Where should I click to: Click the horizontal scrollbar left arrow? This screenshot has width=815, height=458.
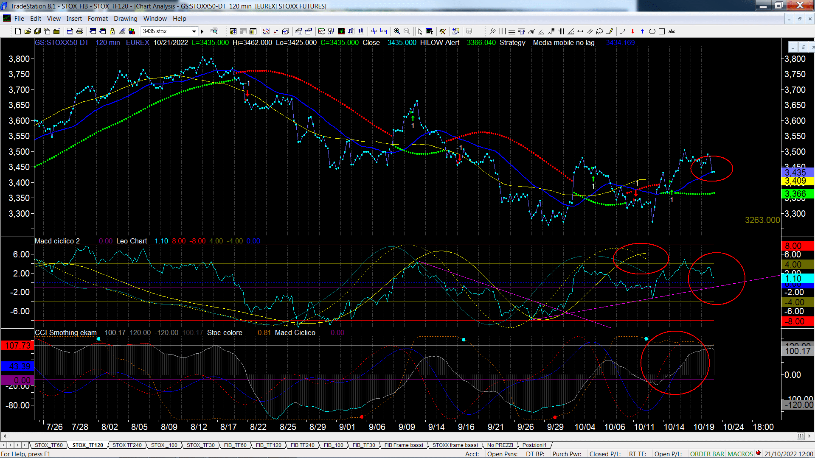coord(5,436)
